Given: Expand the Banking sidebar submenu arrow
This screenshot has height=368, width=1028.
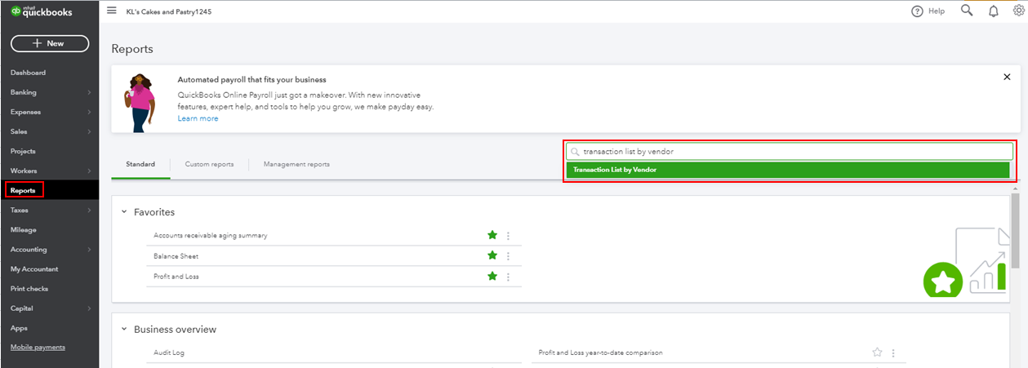Looking at the screenshot, I should (89, 92).
